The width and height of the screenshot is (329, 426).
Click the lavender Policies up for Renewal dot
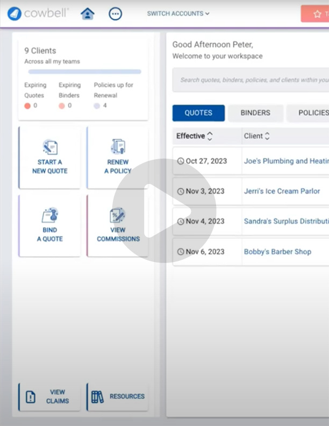pyautogui.click(x=97, y=105)
